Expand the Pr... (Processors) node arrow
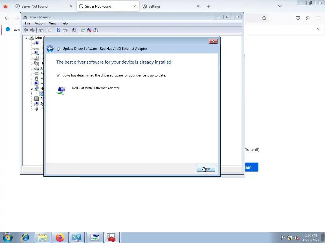The height and width of the screenshot is (243, 325). tap(32, 99)
